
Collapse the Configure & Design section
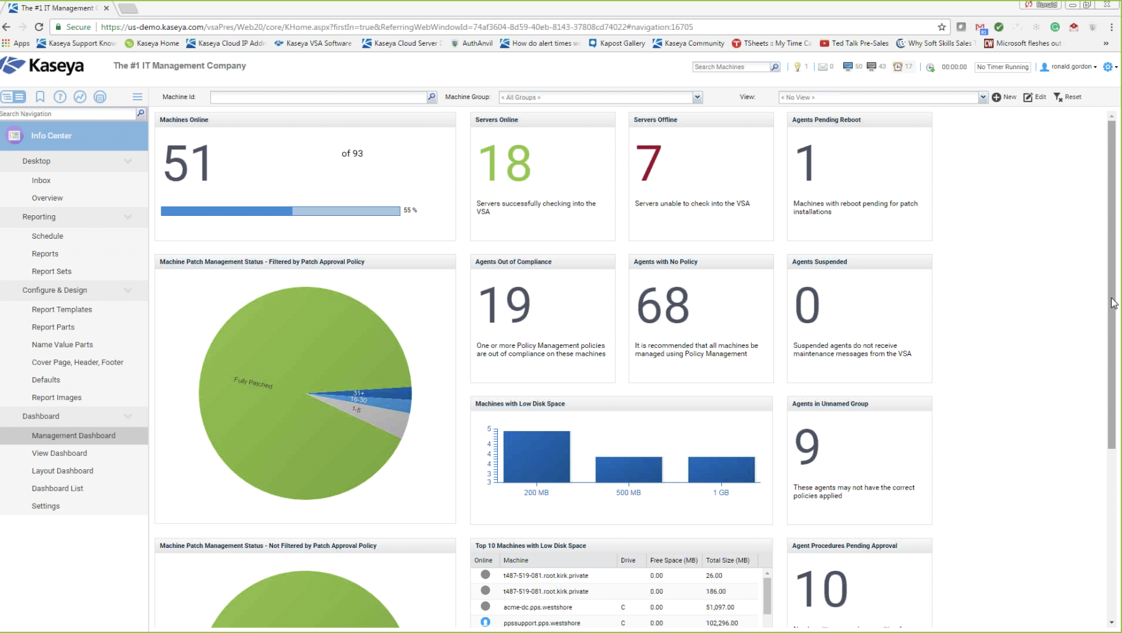[x=128, y=290]
